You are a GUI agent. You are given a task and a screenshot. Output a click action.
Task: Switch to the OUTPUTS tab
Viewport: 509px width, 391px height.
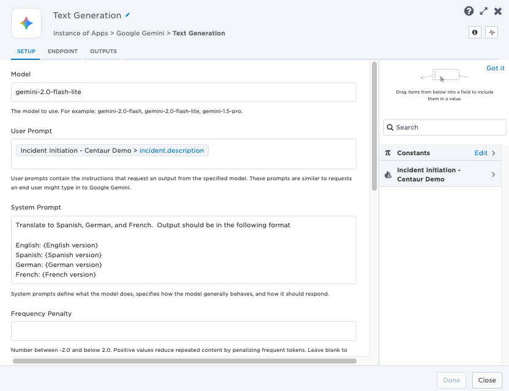click(103, 51)
